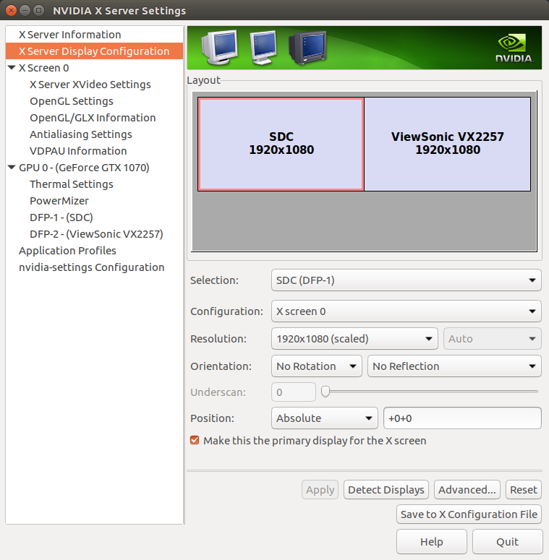Image resolution: width=549 pixels, height=560 pixels.
Task: Open Antialiasing Settings
Action: (81, 134)
